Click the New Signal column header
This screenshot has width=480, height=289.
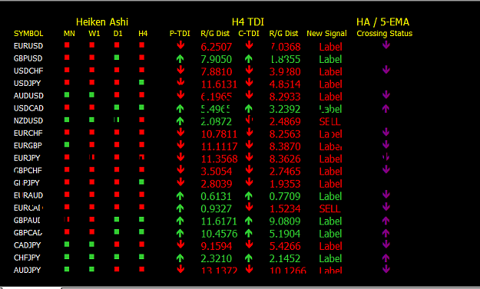coord(326,33)
